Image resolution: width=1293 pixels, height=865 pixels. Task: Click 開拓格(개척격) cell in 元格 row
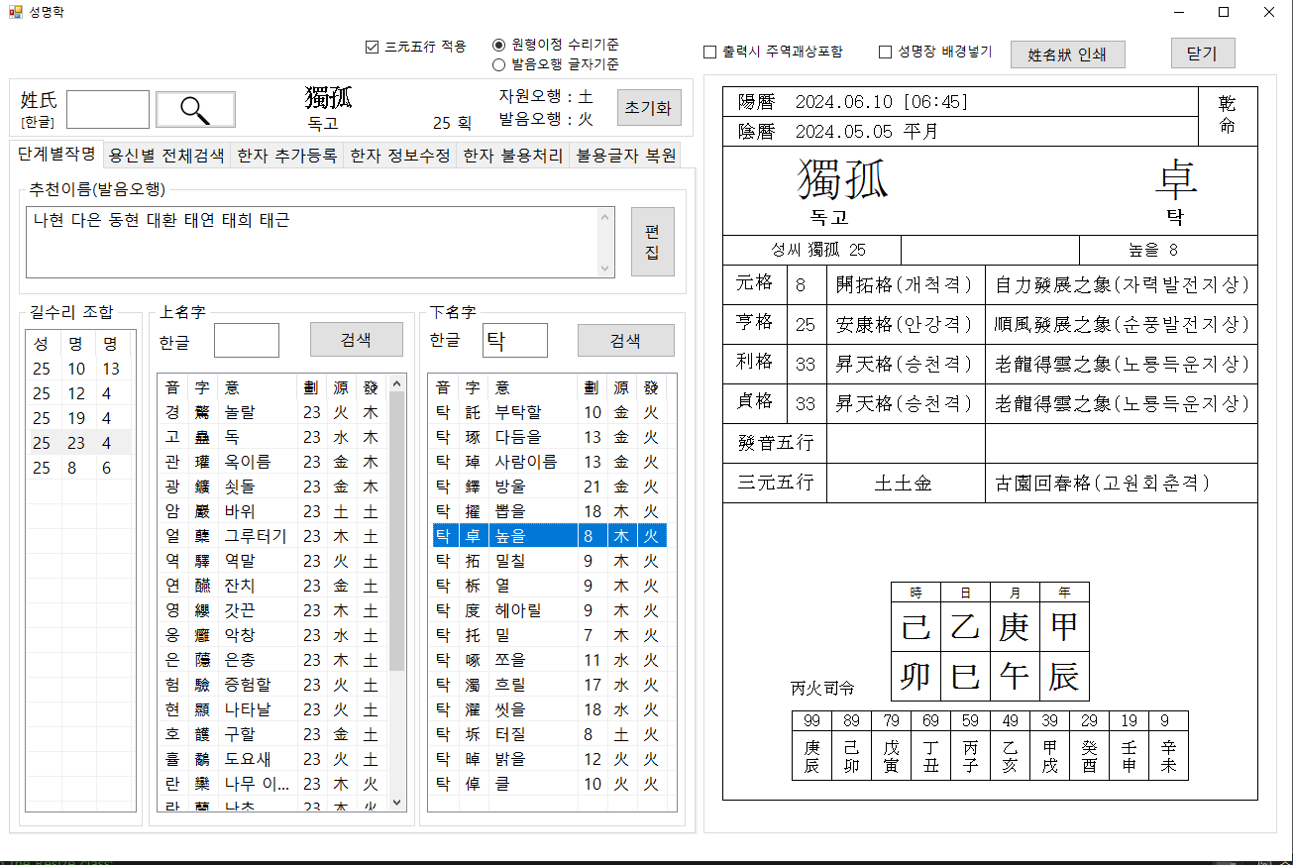(906, 285)
